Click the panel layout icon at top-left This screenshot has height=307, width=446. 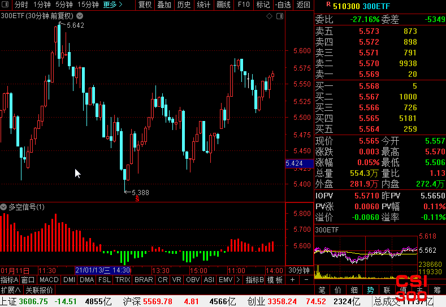5,5
